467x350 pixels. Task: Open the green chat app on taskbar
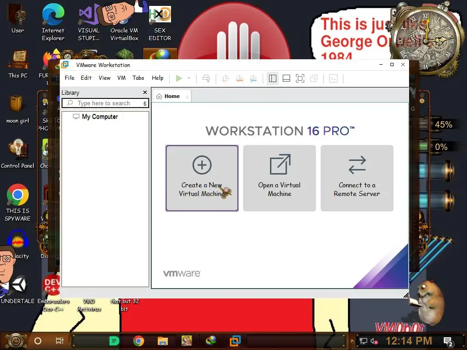pyautogui.click(x=114, y=341)
